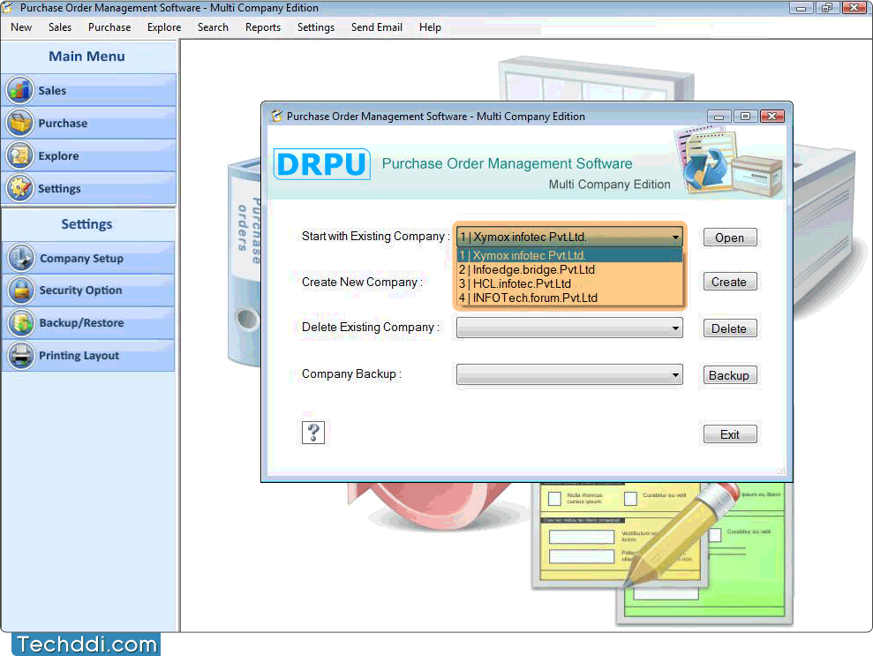The height and width of the screenshot is (656, 873).
Task: Click the Printing Layout printer icon
Action: tap(21, 355)
